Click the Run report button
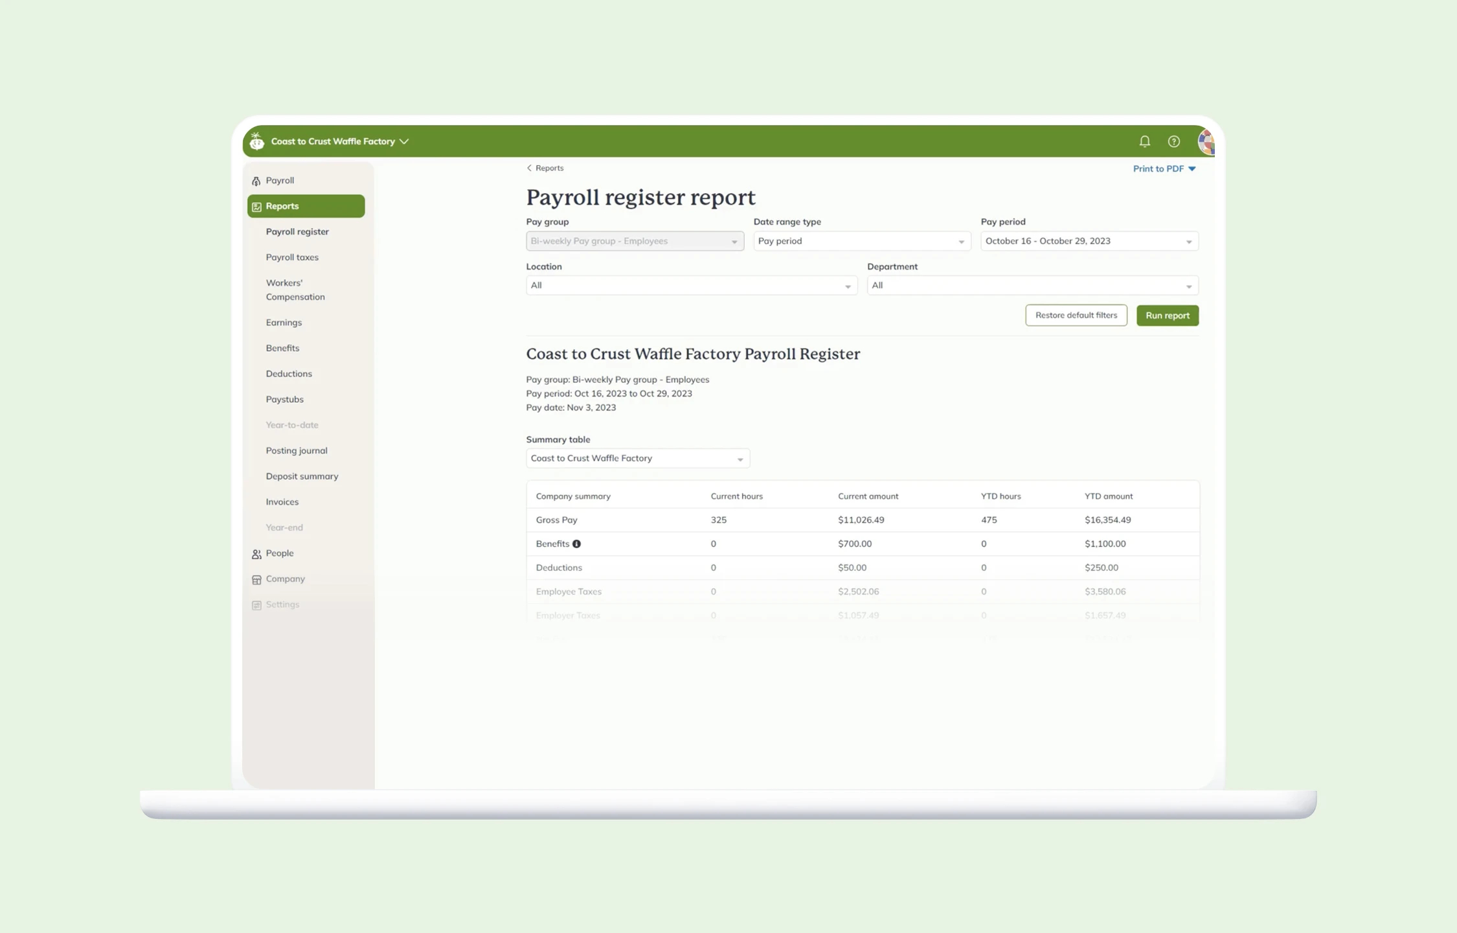1457x933 pixels. click(x=1167, y=316)
